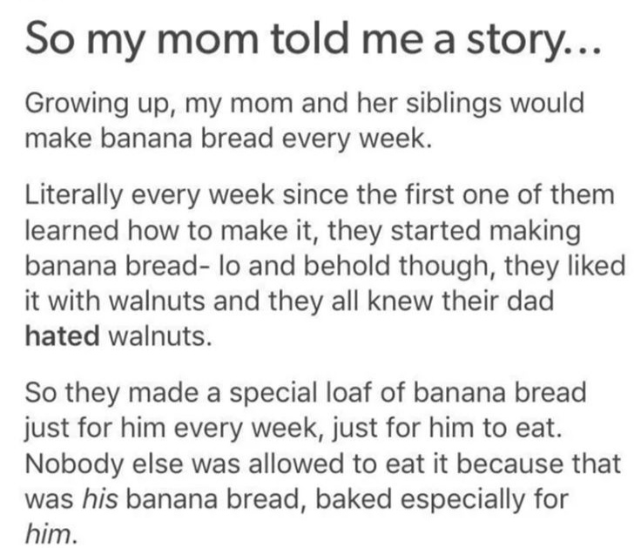The image size is (641, 548).
Task: Click the italic word 'his'
Action: point(106,500)
